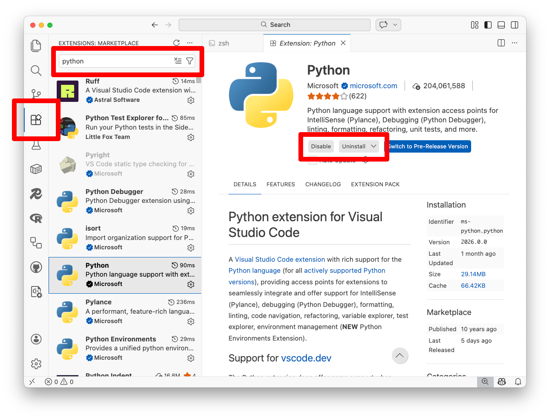Open the Accounts icon in the activity bar
This screenshot has width=550, height=419.
36,339
